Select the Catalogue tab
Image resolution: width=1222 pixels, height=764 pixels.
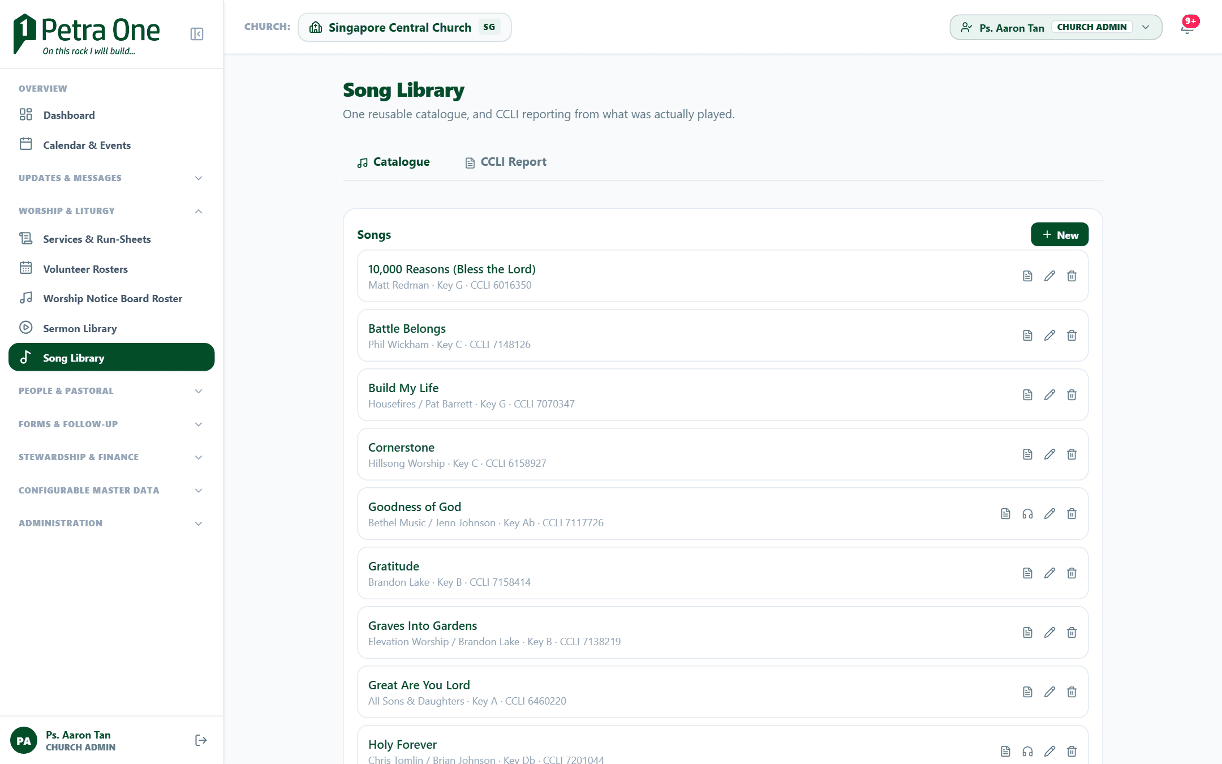coord(393,162)
